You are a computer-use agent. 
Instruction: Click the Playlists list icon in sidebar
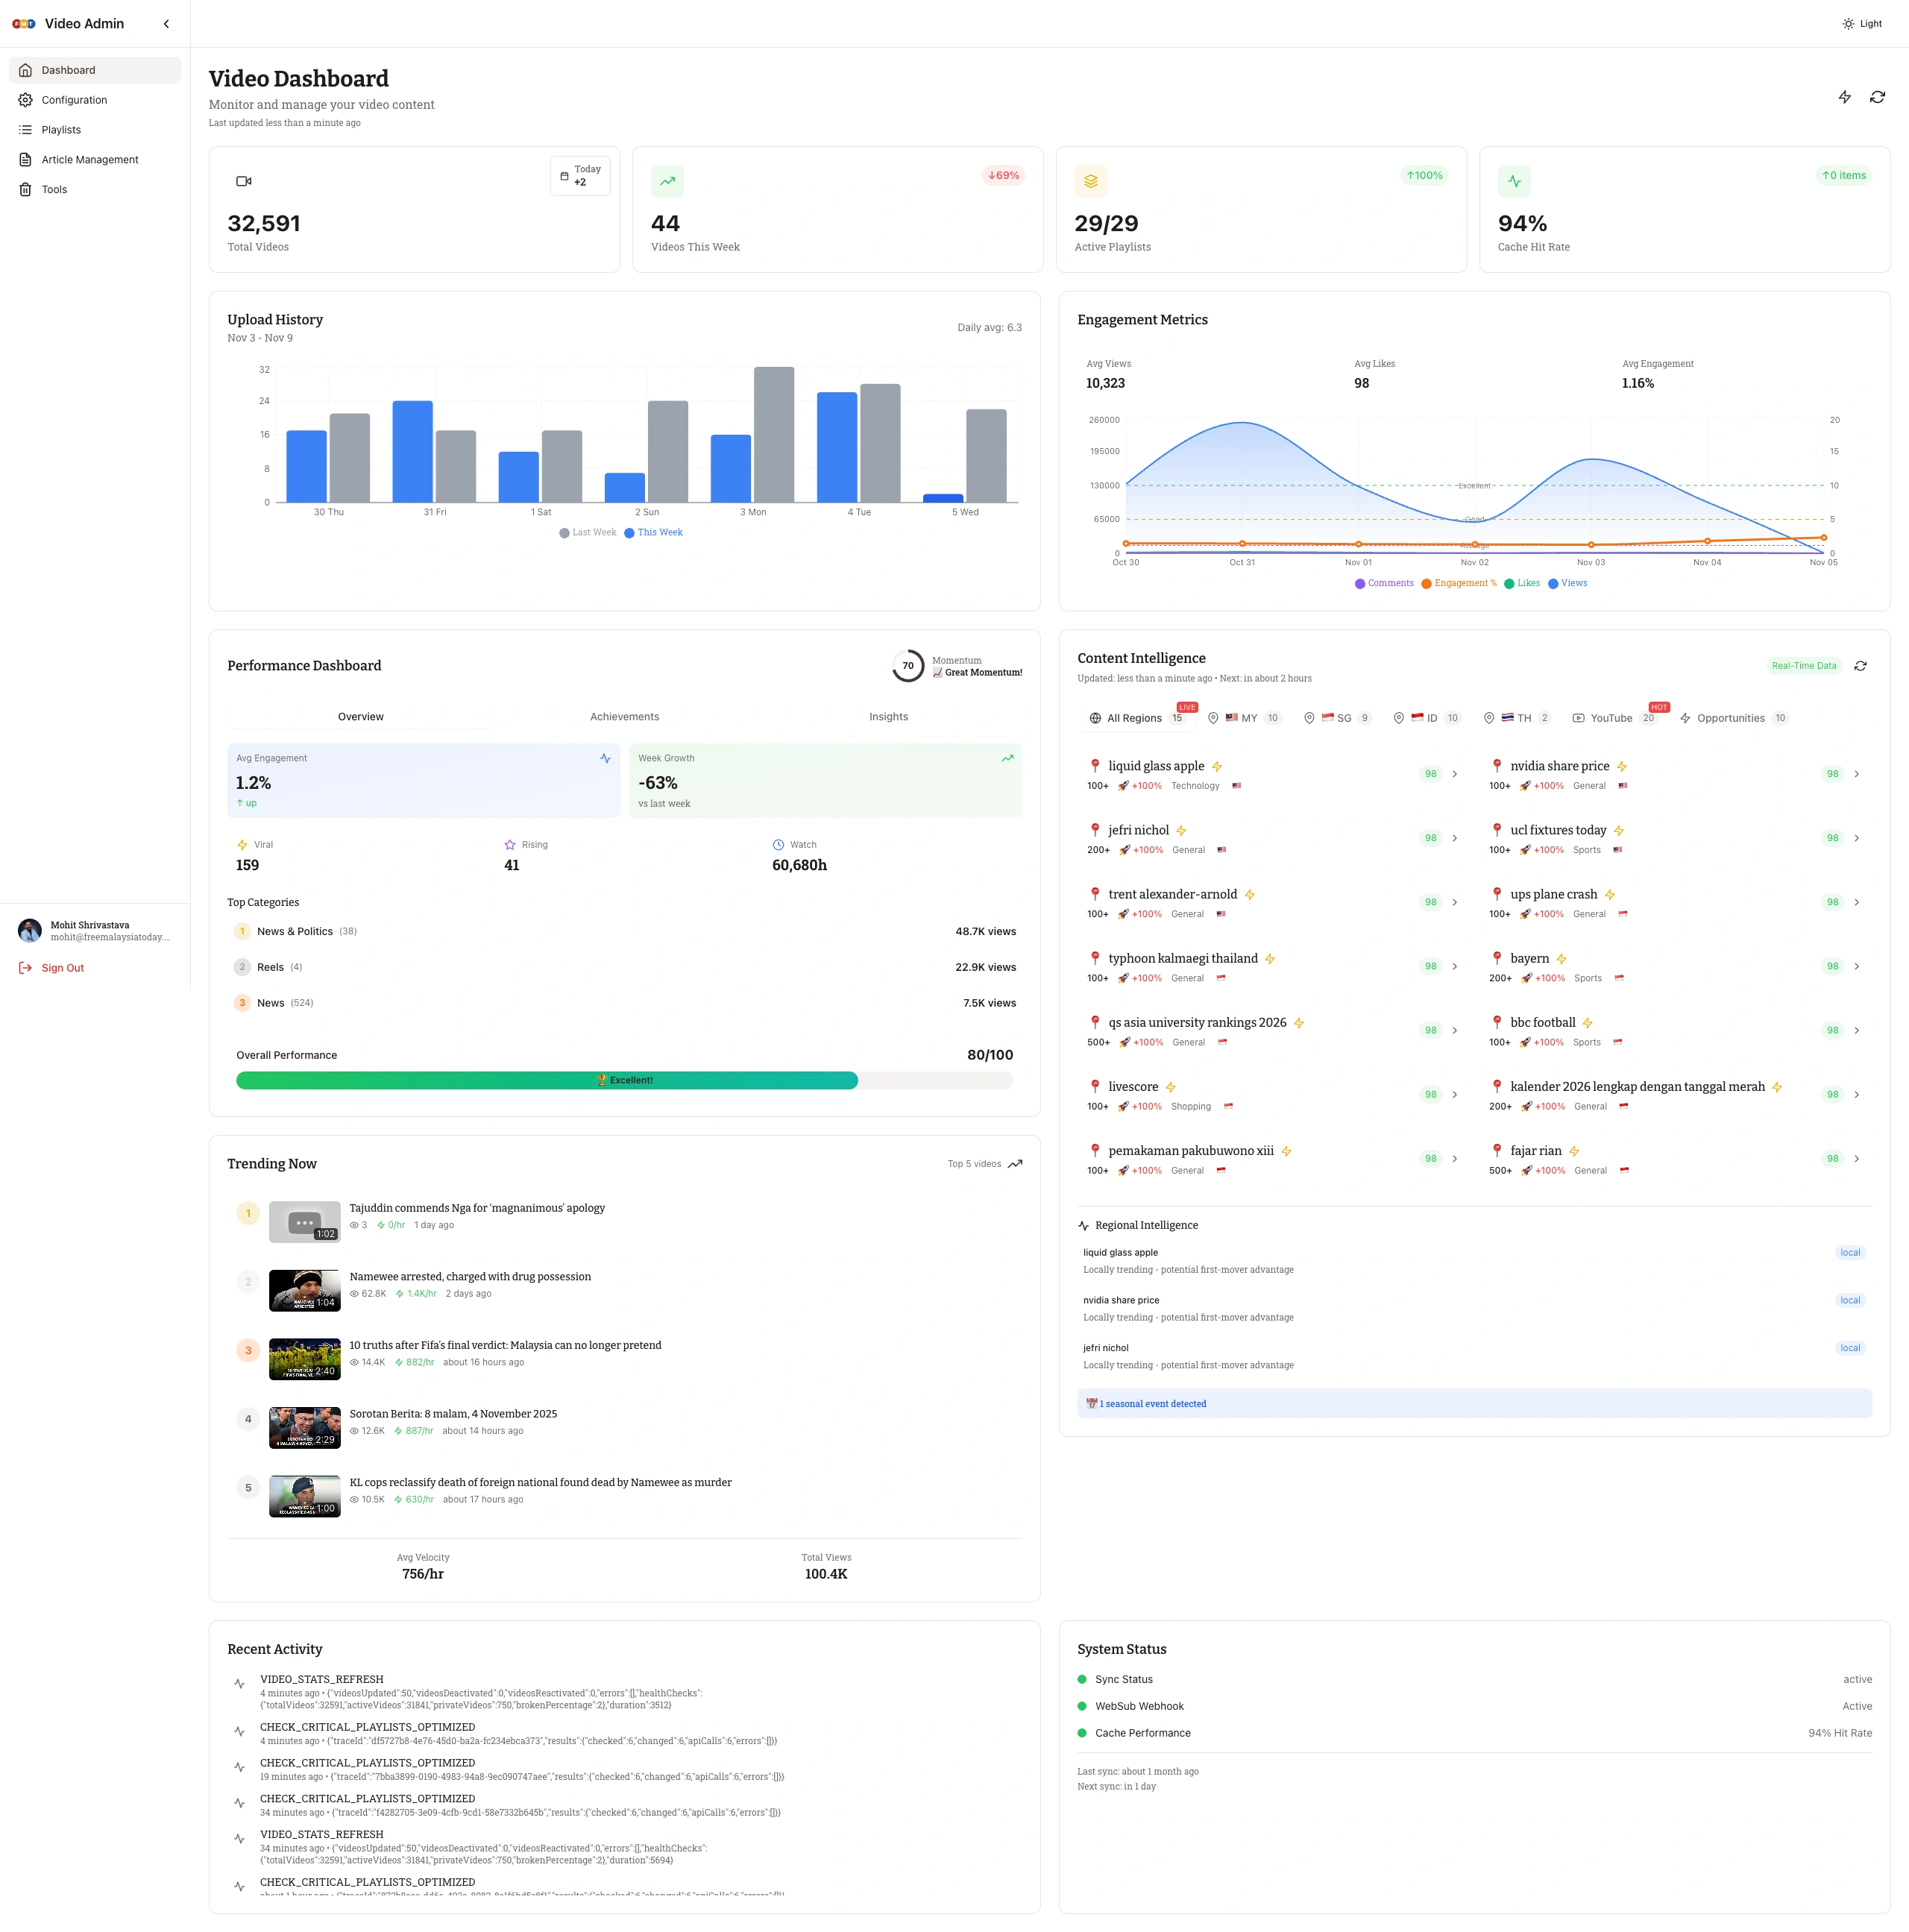[26, 130]
